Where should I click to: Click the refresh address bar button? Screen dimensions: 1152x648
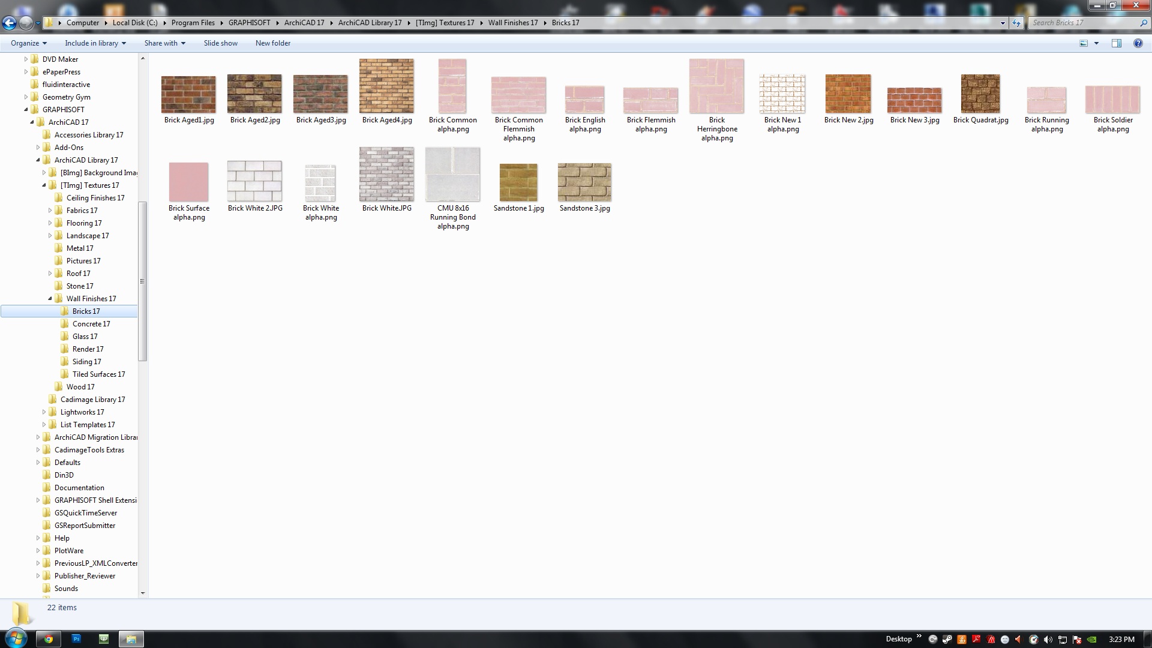(1016, 23)
